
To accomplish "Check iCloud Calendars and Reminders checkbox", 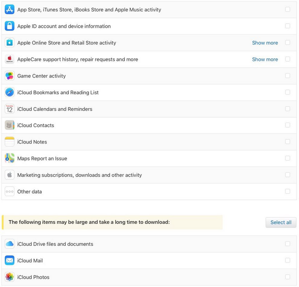I will (288, 109).
